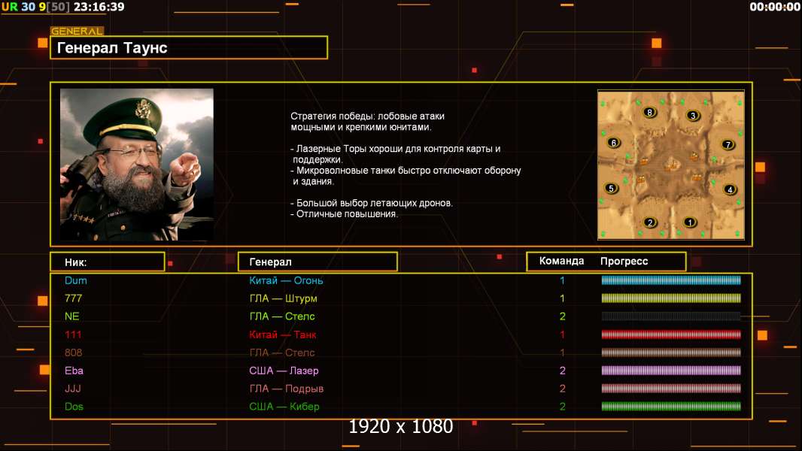Image resolution: width=802 pixels, height=451 pixels.
Task: Click start position 1 on the map
Action: 689,222
